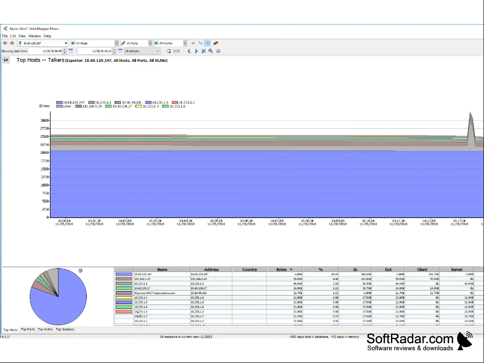
Task: Click the stepper beside start time 09:59
Action: (x=65, y=51)
